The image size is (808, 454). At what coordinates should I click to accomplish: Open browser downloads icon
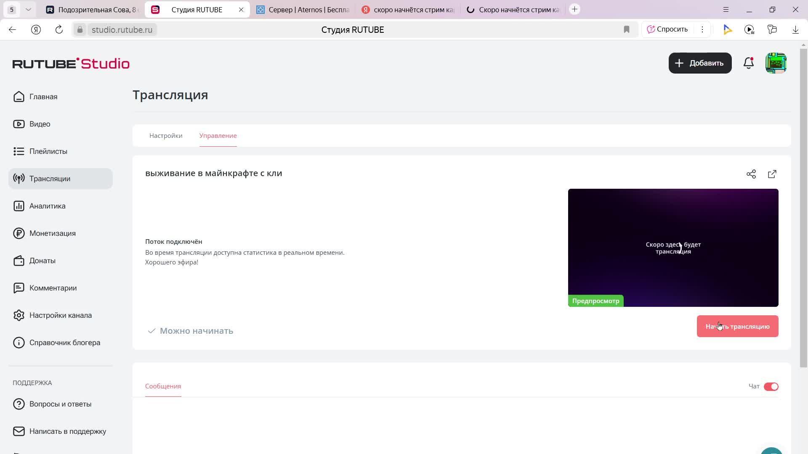[x=795, y=29]
